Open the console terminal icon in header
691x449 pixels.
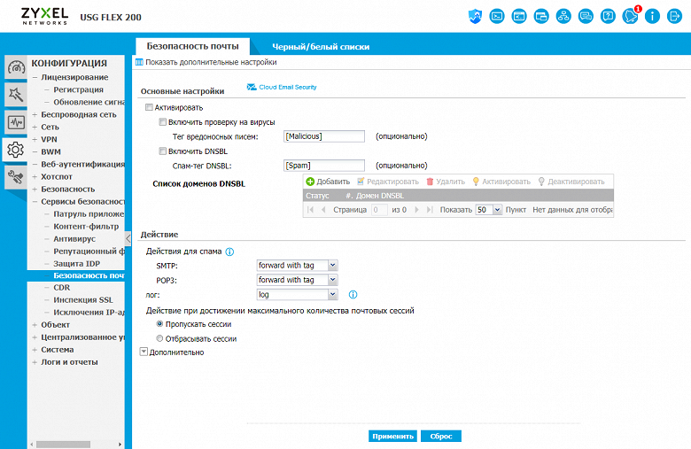pyautogui.click(x=497, y=17)
